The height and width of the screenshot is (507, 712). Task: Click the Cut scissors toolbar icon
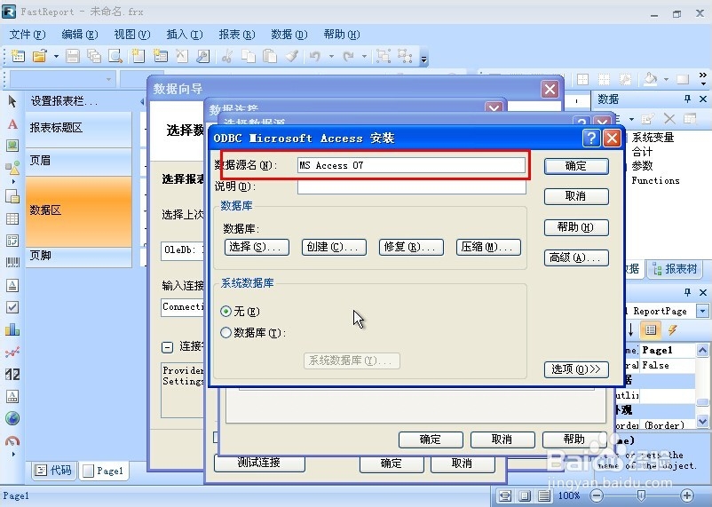(x=227, y=56)
